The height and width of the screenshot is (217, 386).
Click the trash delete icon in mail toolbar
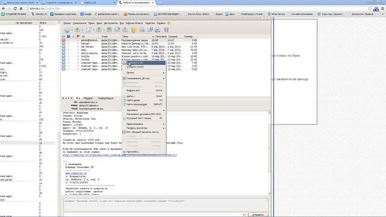pyautogui.click(x=166, y=30)
